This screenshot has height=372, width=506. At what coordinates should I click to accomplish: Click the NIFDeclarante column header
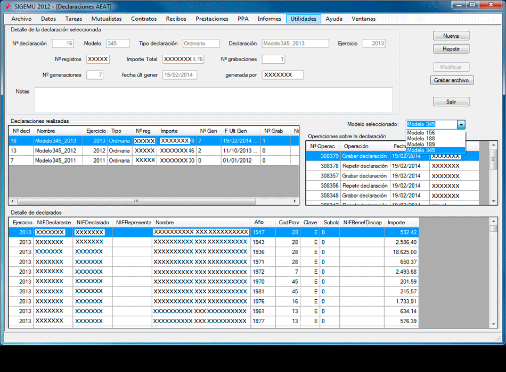click(54, 223)
